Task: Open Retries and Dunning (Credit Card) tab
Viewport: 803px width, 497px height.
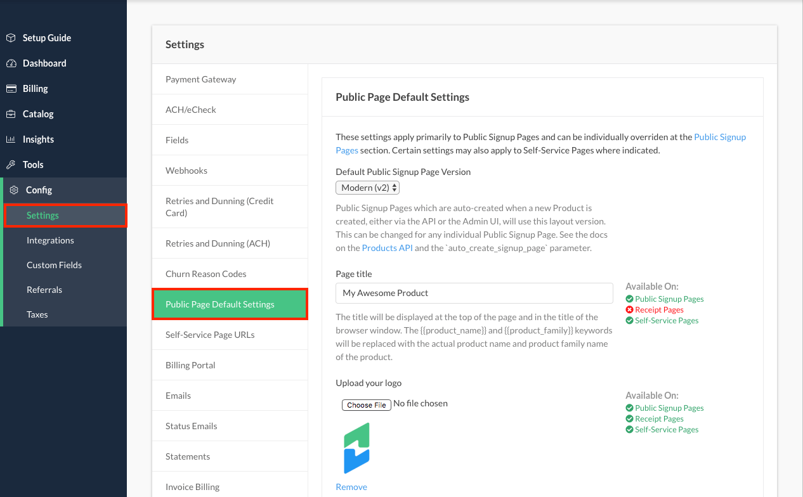Action: [x=230, y=207]
